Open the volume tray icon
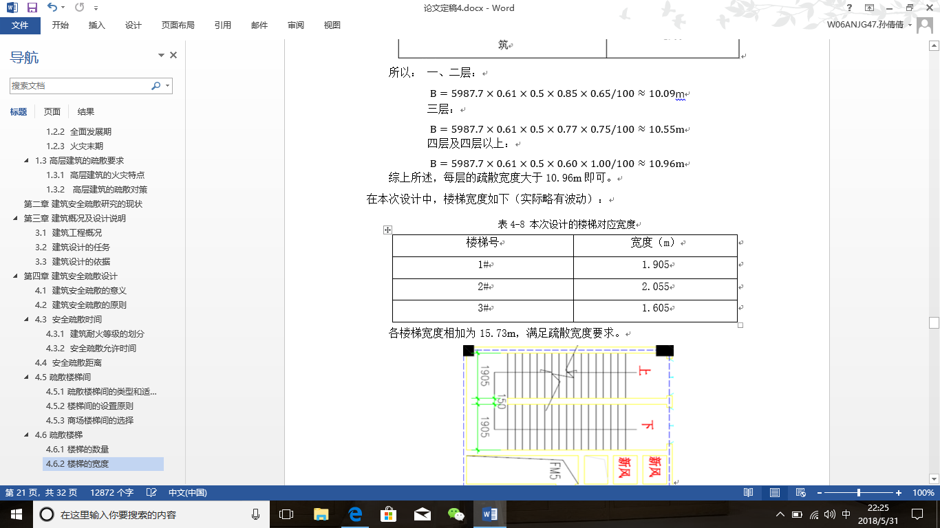 click(x=830, y=514)
